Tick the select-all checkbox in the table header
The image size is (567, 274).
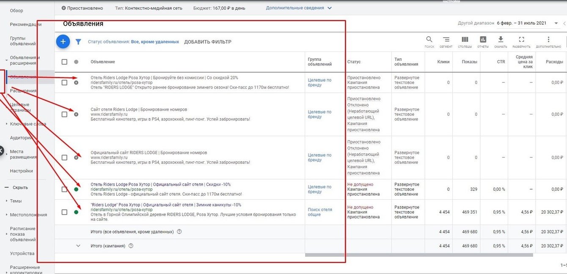click(64, 62)
